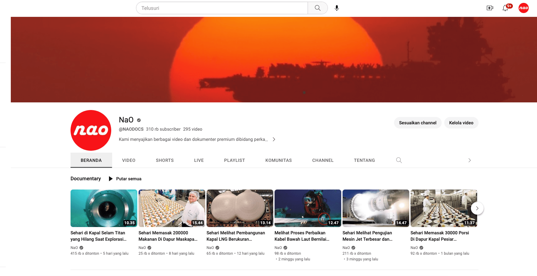This screenshot has height=276, width=537.
Task: Click title Melihat Proses Perbaikan Kabel
Action: pos(302,236)
